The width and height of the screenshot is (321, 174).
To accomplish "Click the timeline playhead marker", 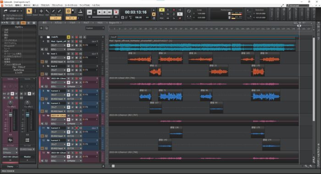I will pos(299,26).
